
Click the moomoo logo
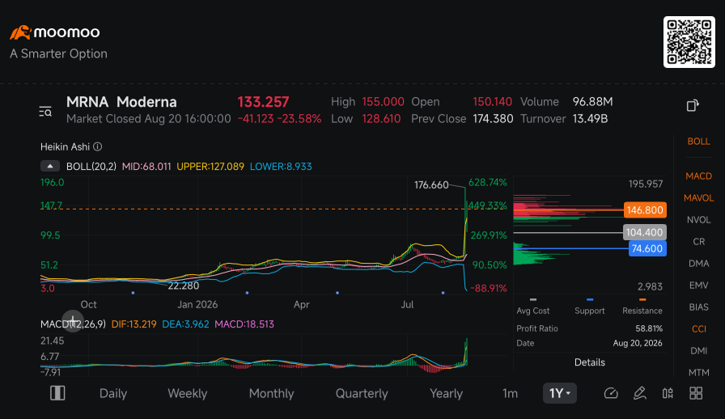point(55,32)
